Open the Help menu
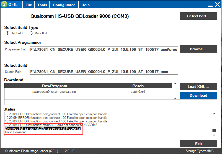 tap(85, 5)
